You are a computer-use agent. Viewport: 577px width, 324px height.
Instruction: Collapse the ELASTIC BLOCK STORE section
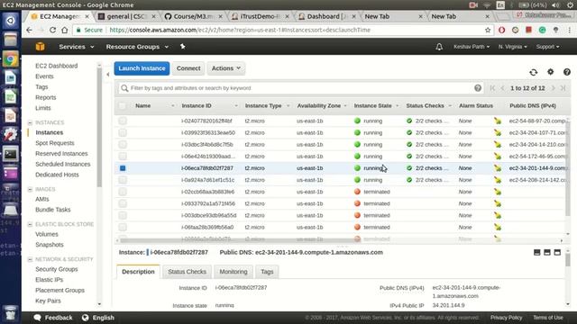[30, 224]
